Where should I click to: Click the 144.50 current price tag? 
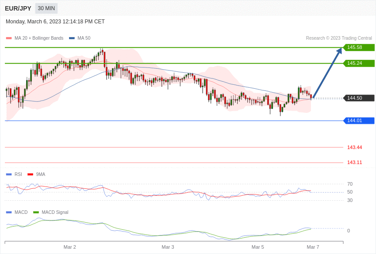click(359, 98)
